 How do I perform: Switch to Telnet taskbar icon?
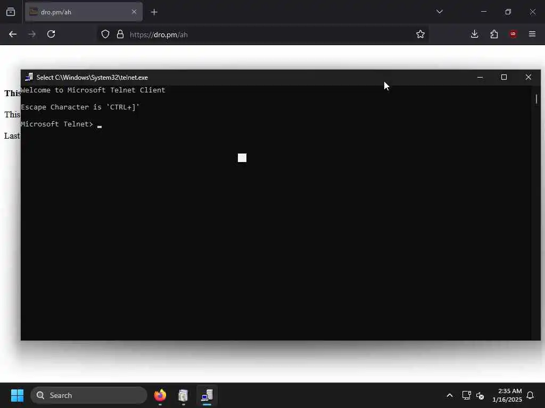[207, 395]
